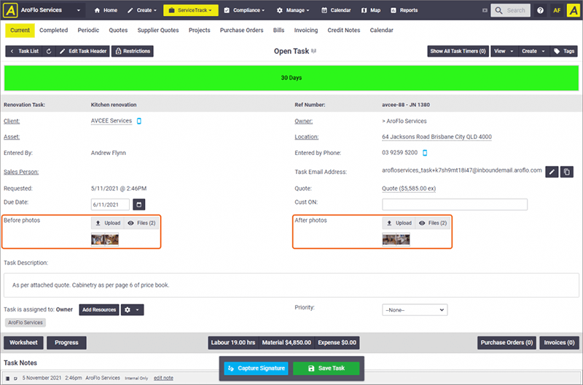Click the yellow AroFlo icon at top right
This screenshot has width=583, height=385.
click(574, 10)
